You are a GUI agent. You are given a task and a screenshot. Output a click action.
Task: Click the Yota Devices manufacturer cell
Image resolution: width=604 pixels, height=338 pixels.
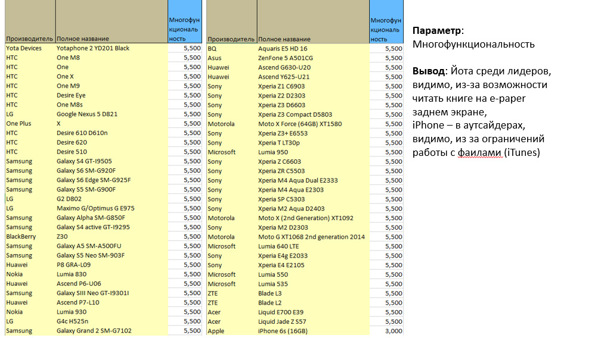pos(30,48)
